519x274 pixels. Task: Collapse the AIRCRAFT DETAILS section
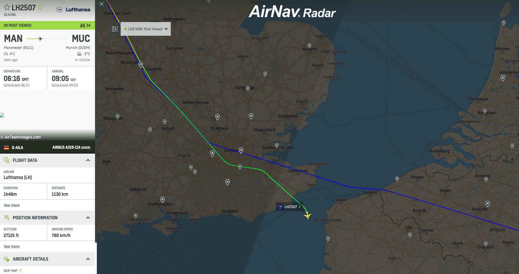(x=88, y=259)
